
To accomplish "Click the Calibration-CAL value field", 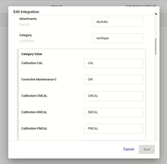I will [114, 63].
